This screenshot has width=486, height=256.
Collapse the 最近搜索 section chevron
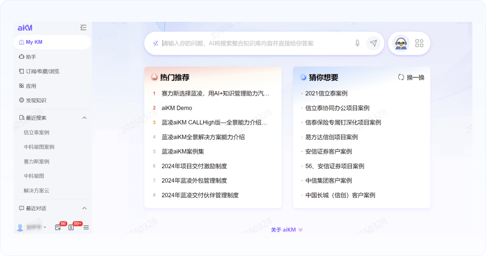85,118
